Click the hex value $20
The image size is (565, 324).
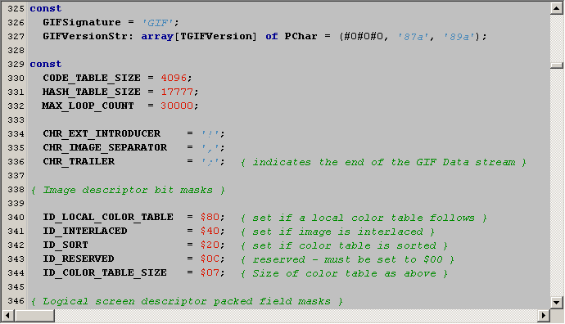click(x=210, y=245)
